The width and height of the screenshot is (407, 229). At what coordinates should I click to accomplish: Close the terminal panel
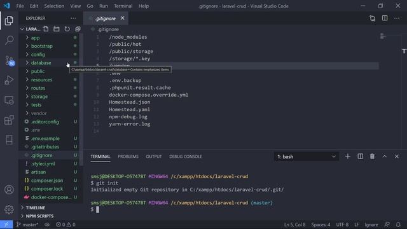pyautogui.click(x=397, y=156)
